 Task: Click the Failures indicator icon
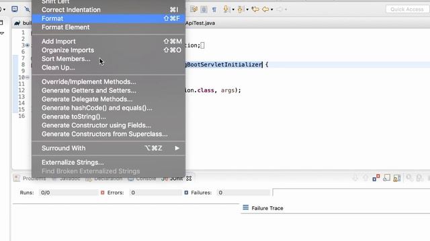[x=187, y=193]
